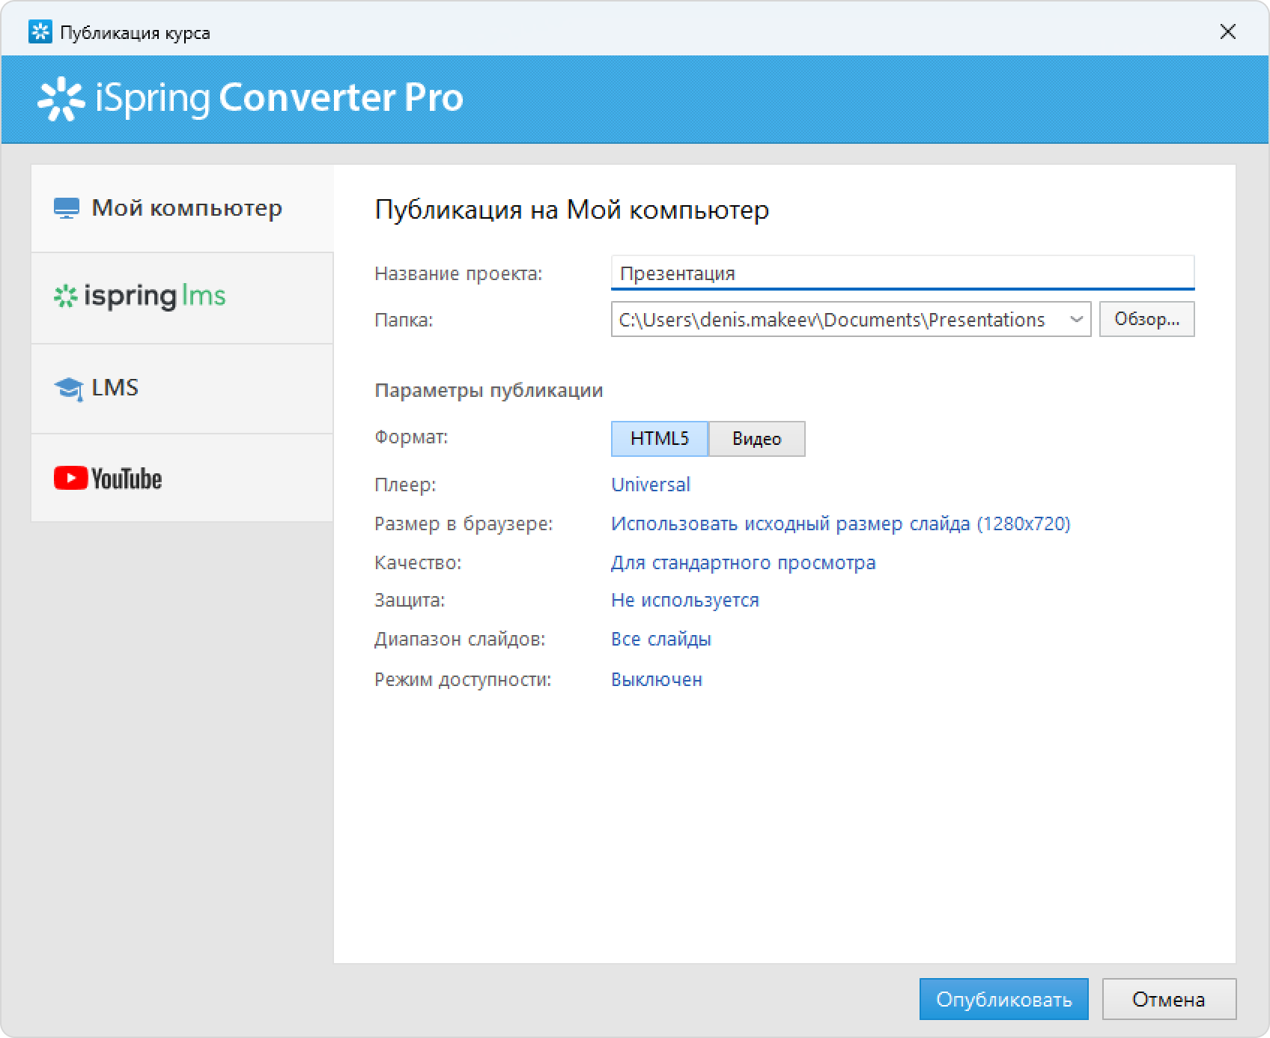Open the YouTube publishing tab
This screenshot has height=1038, width=1270.
[182, 478]
